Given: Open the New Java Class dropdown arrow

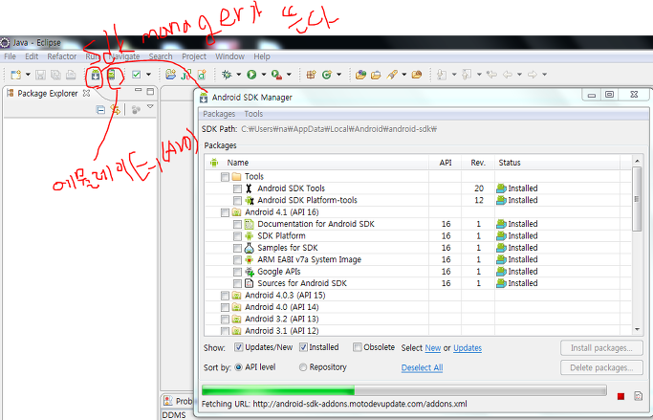Looking at the screenshot, I should coord(339,75).
